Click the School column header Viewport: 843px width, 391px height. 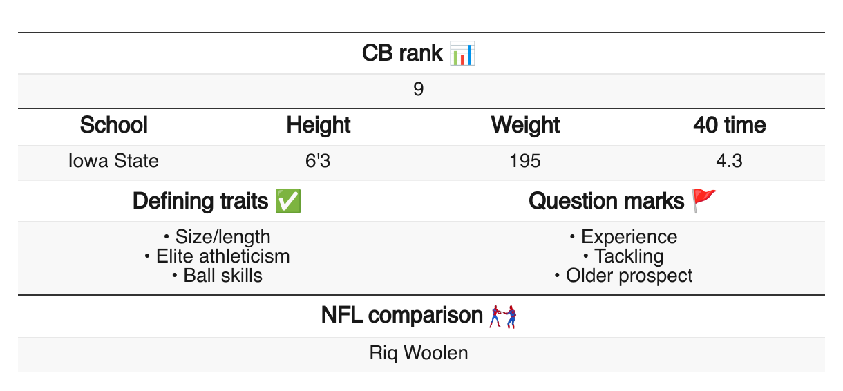click(x=114, y=126)
